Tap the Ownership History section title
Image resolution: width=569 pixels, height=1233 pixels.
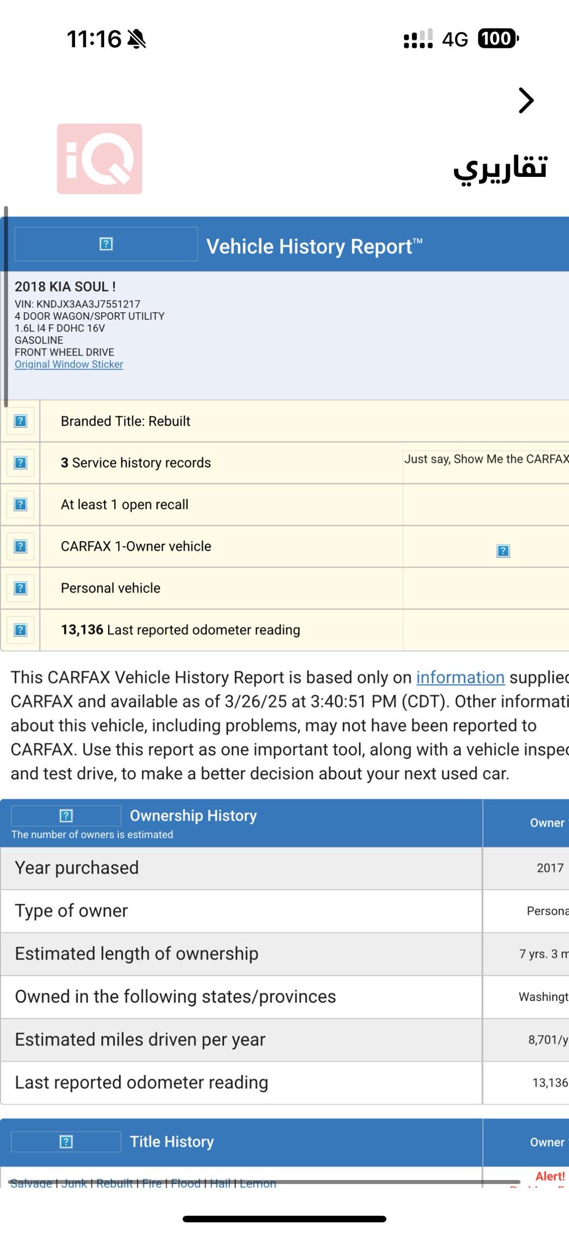point(193,815)
